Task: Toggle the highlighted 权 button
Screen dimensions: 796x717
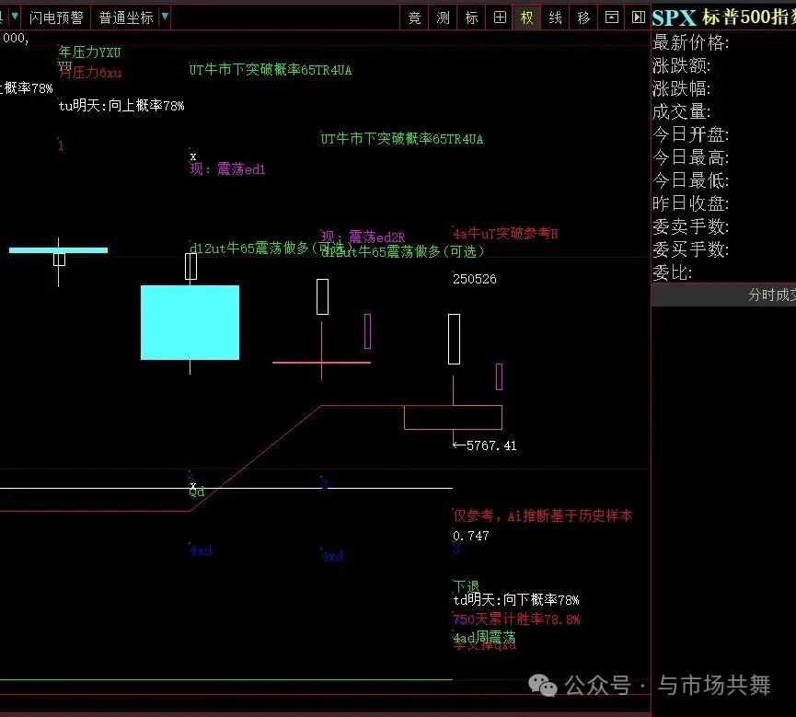Action: tap(527, 17)
